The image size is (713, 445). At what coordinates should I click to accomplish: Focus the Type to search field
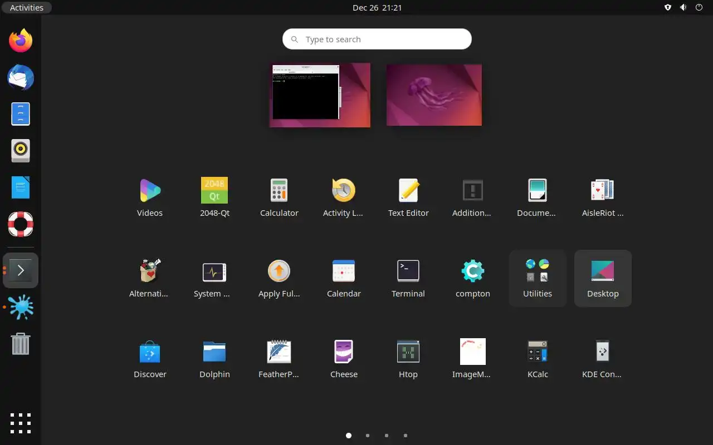pyautogui.click(x=377, y=39)
